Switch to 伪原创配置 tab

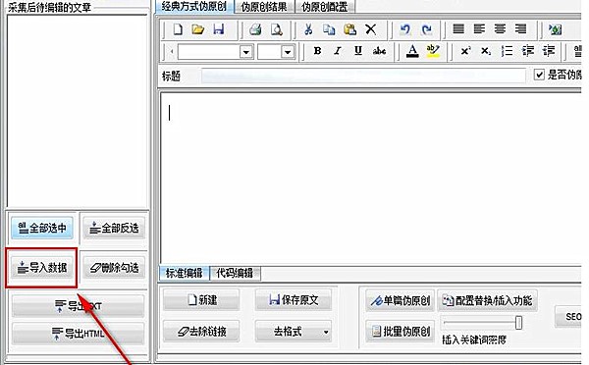point(325,7)
